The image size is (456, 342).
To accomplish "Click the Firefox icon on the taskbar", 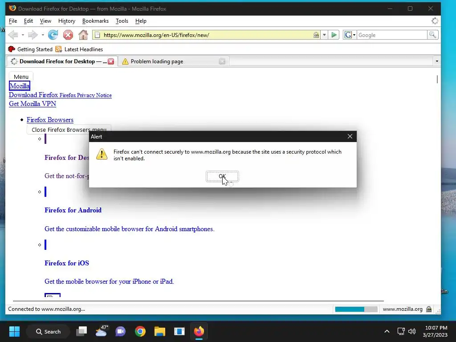I will 199,331.
